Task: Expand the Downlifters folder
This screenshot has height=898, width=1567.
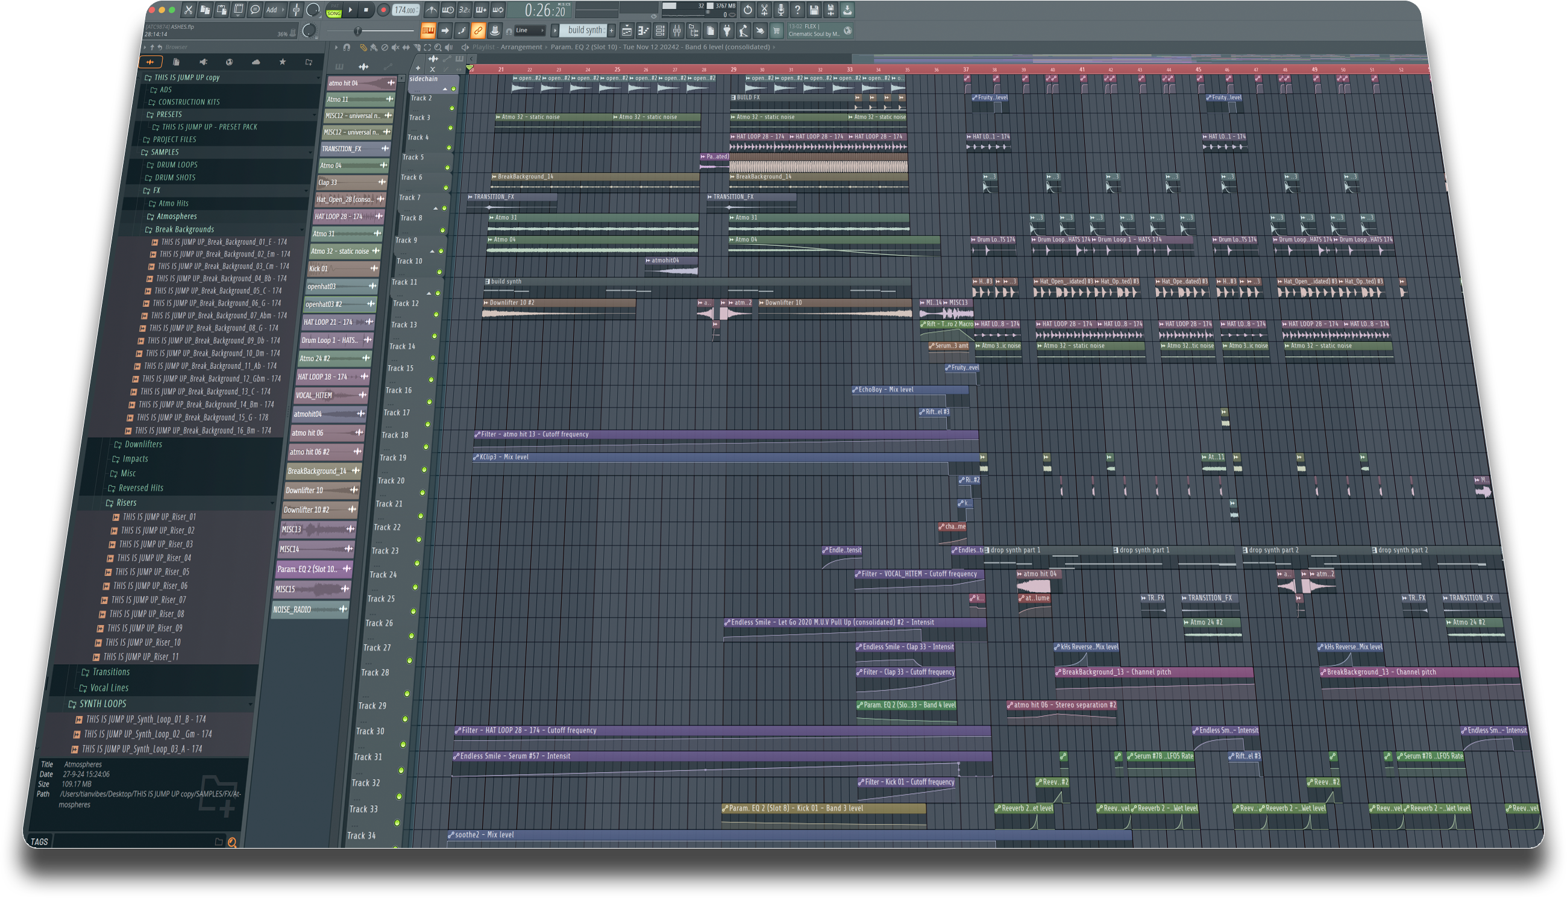Action: pos(142,444)
